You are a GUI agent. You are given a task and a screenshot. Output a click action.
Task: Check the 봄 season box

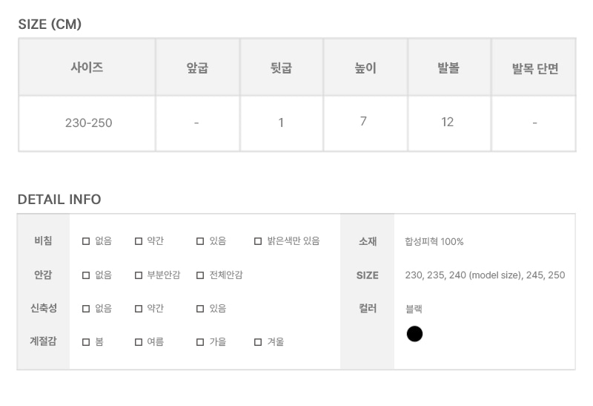[86, 342]
